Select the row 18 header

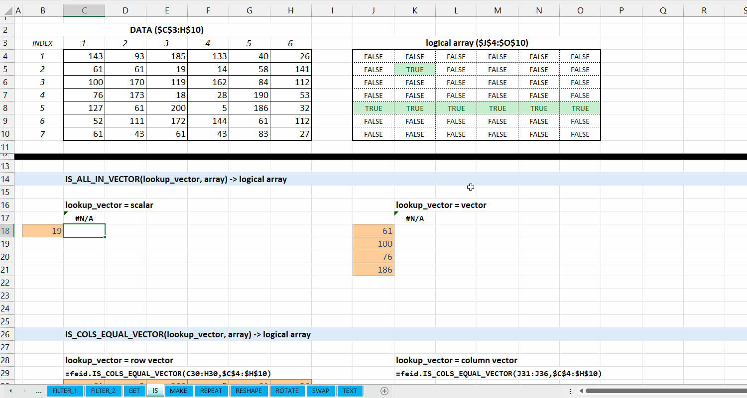pos(7,231)
